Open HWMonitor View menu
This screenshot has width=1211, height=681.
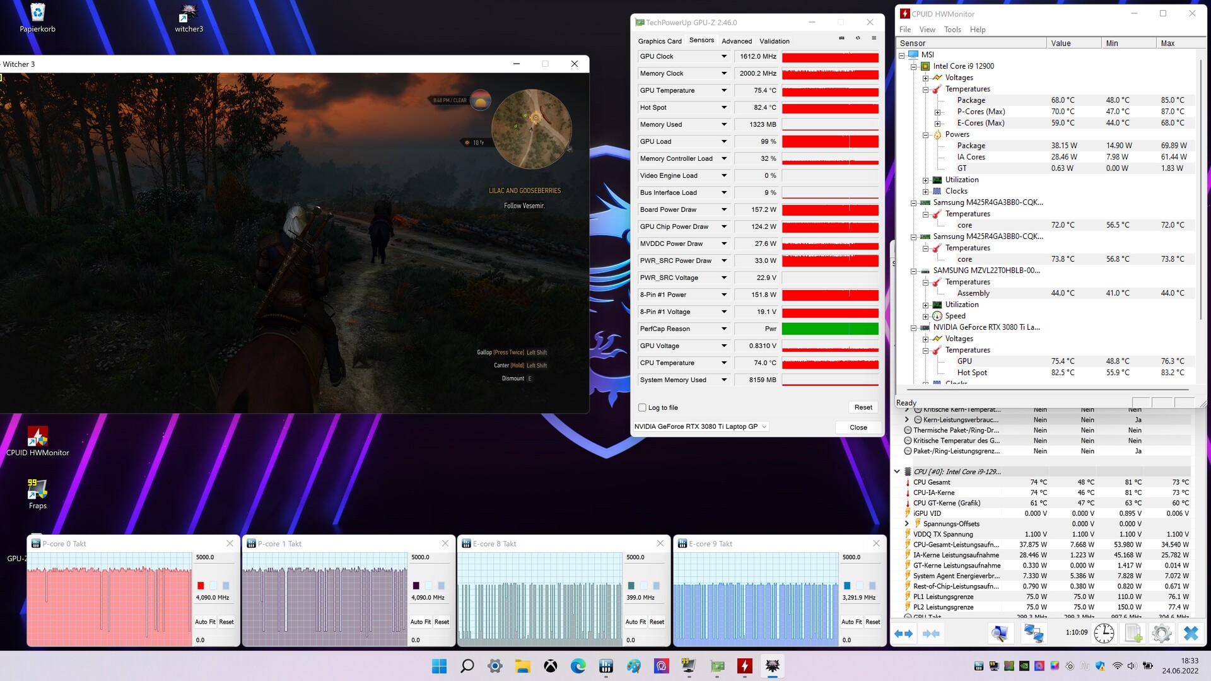[x=927, y=30]
